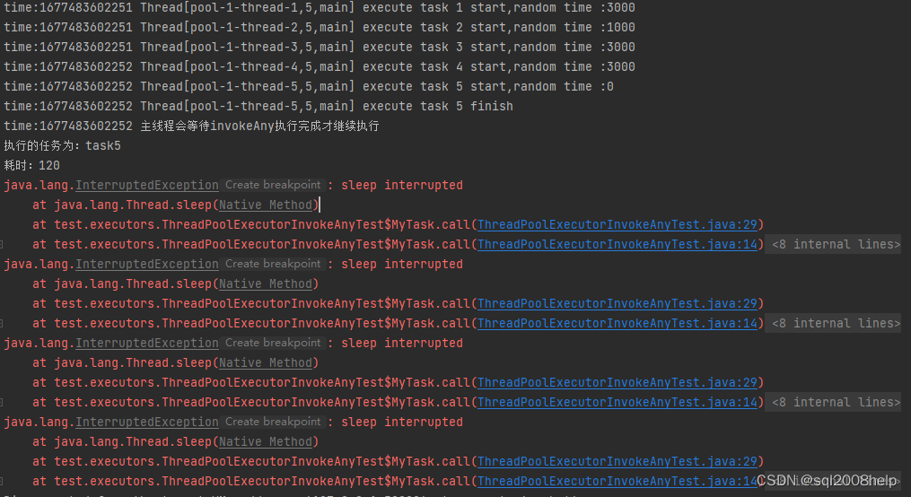Image resolution: width=911 pixels, height=497 pixels.
Task: Click the '耗时: 120' output line
Action: pos(32,165)
